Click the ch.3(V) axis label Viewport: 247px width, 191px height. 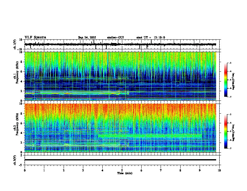pos(15,160)
